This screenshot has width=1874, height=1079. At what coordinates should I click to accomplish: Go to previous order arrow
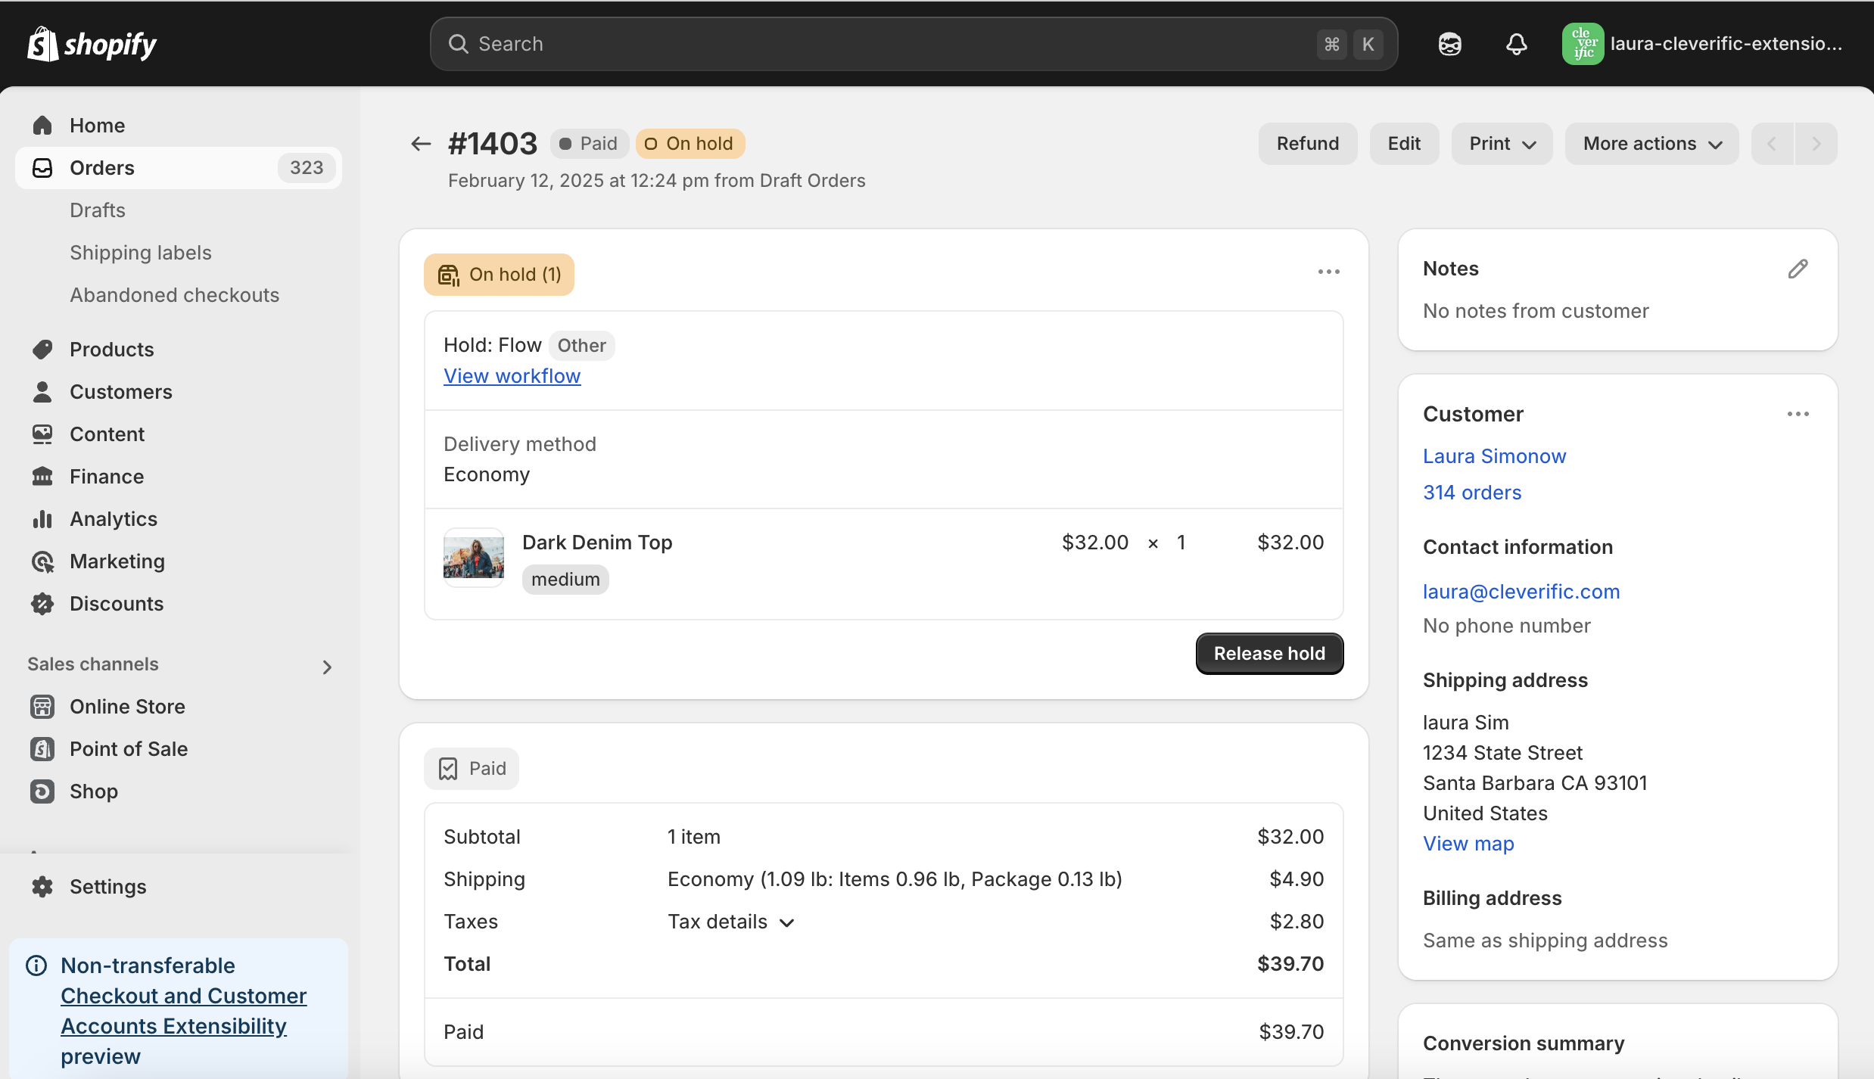[x=1772, y=143]
